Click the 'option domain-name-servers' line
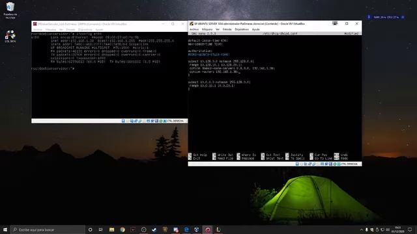The width and height of the screenshot is (417, 234). pos(232,68)
